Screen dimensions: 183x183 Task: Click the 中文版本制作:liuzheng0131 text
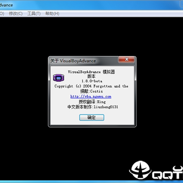93,107
